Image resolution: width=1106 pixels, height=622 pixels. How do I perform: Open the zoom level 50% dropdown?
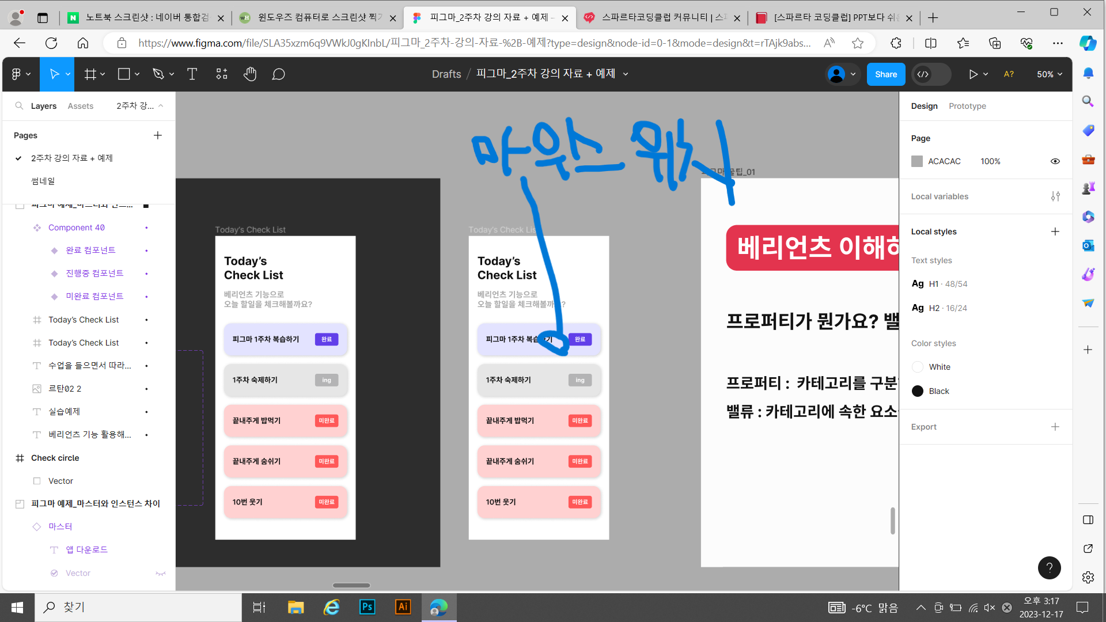tap(1050, 74)
